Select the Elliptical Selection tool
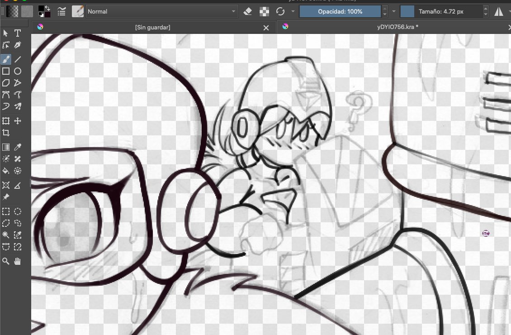The image size is (511, 335). 18,211
